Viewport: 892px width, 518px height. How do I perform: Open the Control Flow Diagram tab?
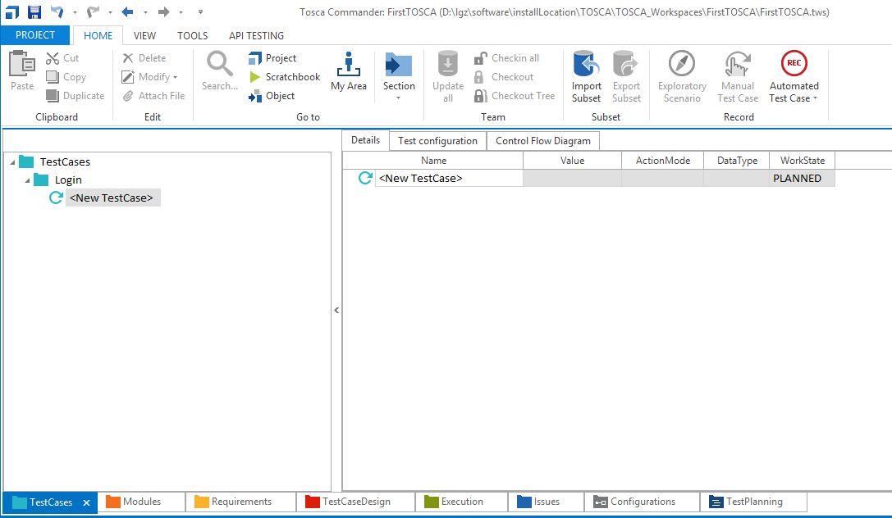pos(542,141)
